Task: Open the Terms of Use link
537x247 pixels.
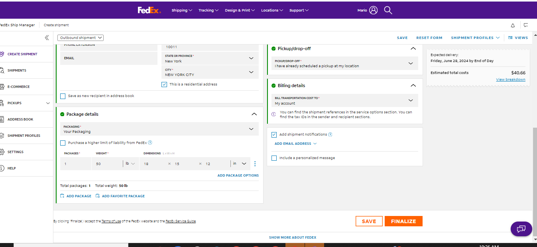Action: tap(111, 221)
